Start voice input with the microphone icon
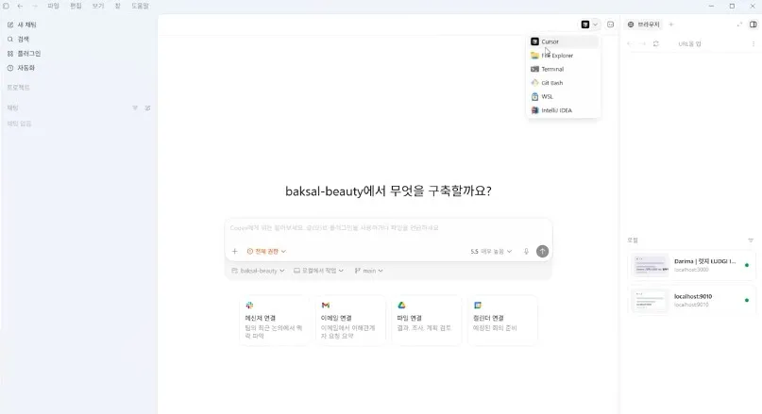 point(526,252)
